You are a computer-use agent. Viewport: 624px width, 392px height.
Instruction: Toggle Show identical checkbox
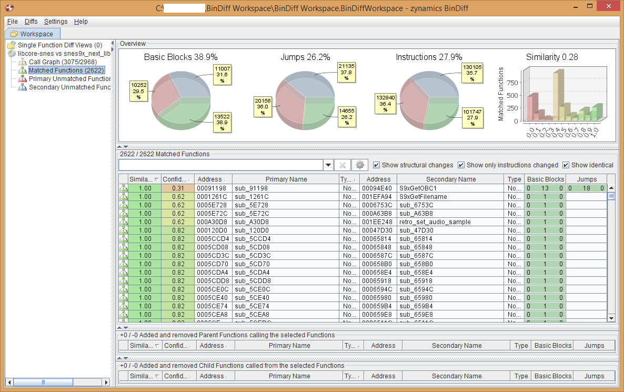click(566, 165)
